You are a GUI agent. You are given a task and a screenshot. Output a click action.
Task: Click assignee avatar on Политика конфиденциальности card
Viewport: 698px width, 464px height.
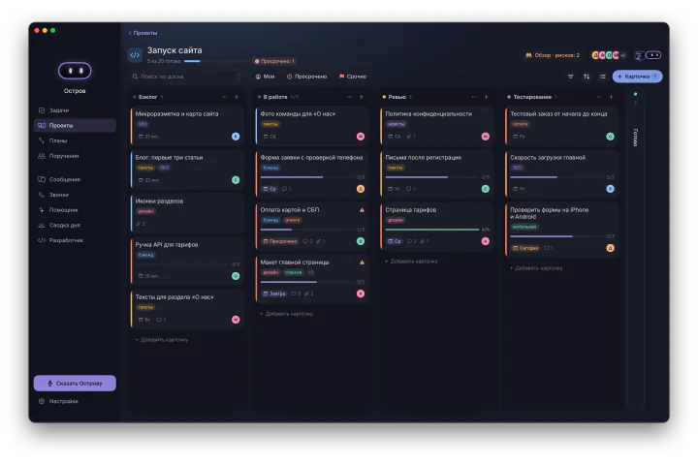[x=486, y=137]
